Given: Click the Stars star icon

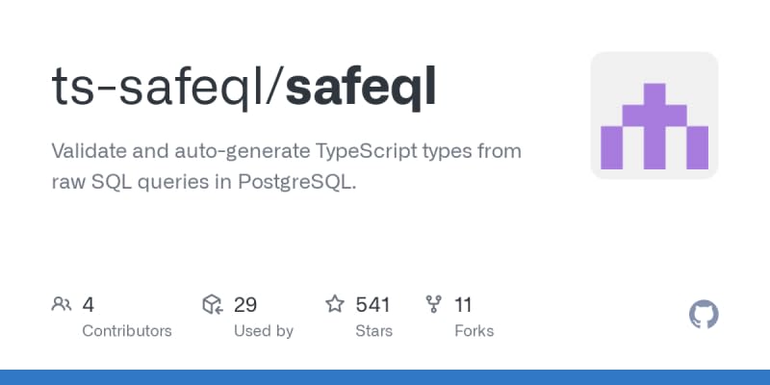Looking at the screenshot, I should [x=335, y=305].
